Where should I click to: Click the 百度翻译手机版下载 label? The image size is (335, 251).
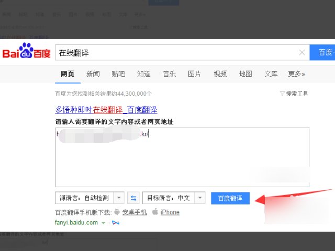coord(83,212)
